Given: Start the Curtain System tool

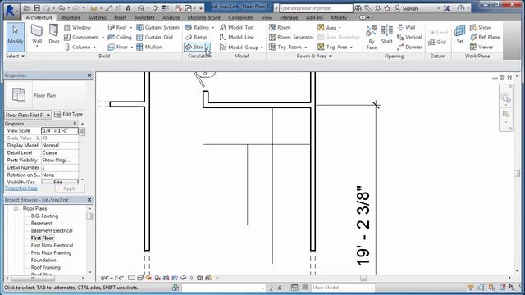Looking at the screenshot, I should tap(158, 27).
